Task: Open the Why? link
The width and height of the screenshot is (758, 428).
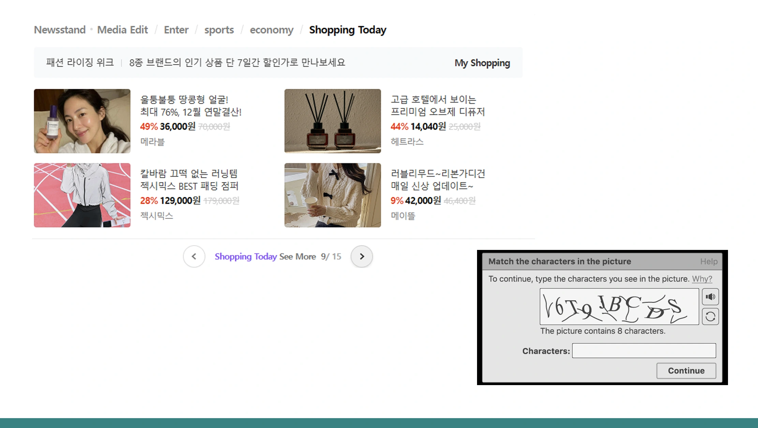Action: pos(702,279)
